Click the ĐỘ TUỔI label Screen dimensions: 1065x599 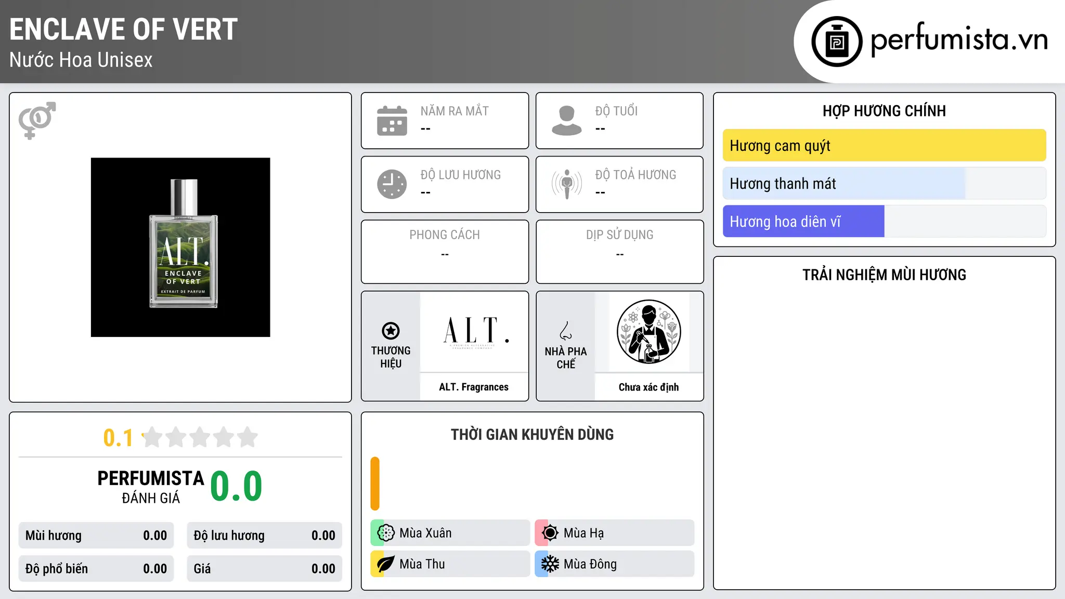[x=616, y=111]
